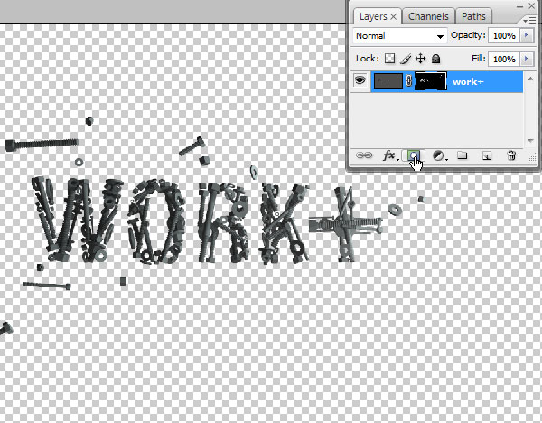Open the layer style fx menu
This screenshot has height=423, width=542.
coord(390,155)
